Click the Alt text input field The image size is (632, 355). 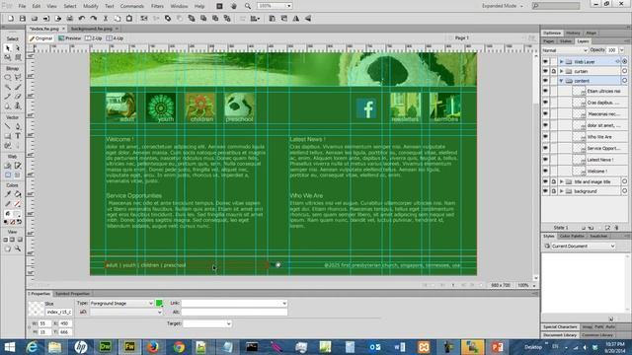(x=234, y=312)
